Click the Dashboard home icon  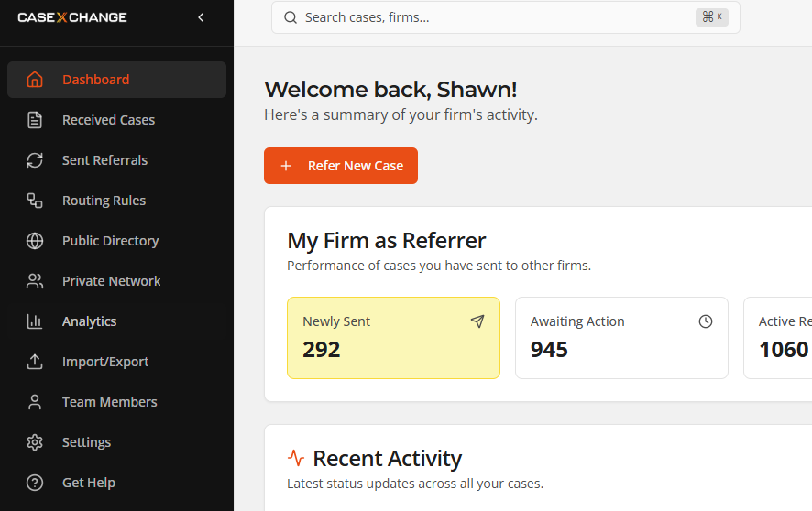click(35, 80)
